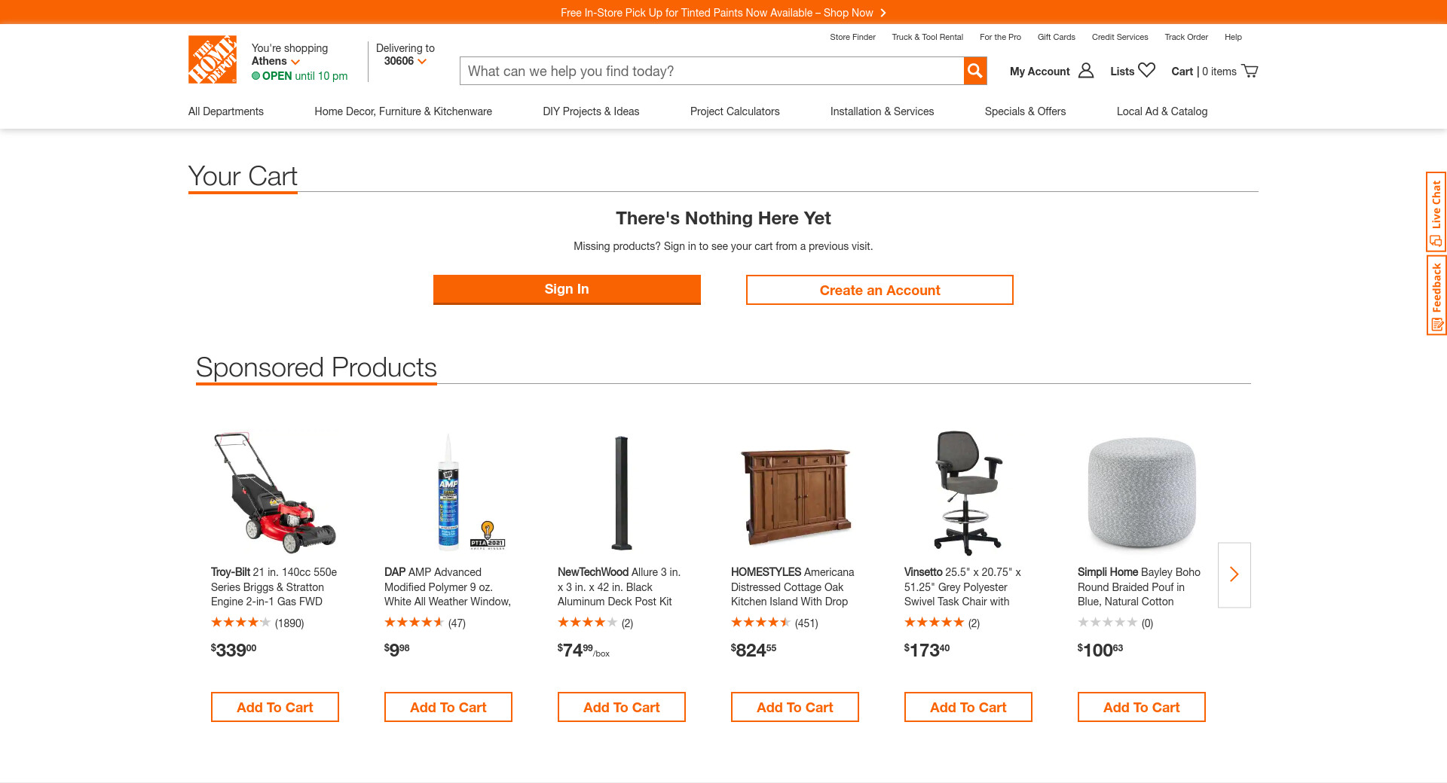The width and height of the screenshot is (1447, 783).
Task: Open Specials & Offers menu
Action: (1025, 111)
